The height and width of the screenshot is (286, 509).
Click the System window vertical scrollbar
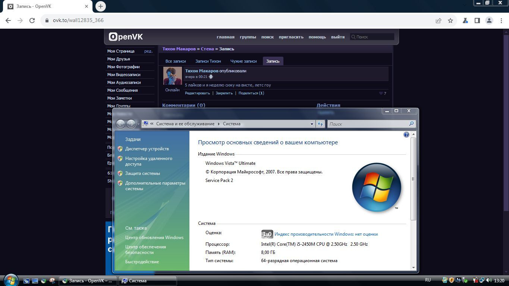pos(413,179)
